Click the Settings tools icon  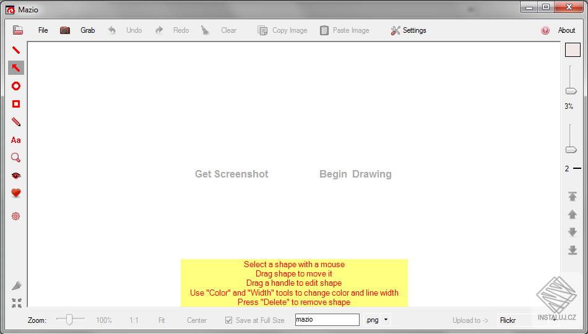click(x=396, y=30)
